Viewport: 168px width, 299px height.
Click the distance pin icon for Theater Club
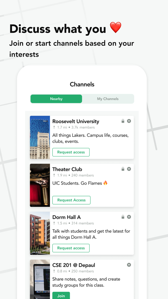click(x=54, y=175)
